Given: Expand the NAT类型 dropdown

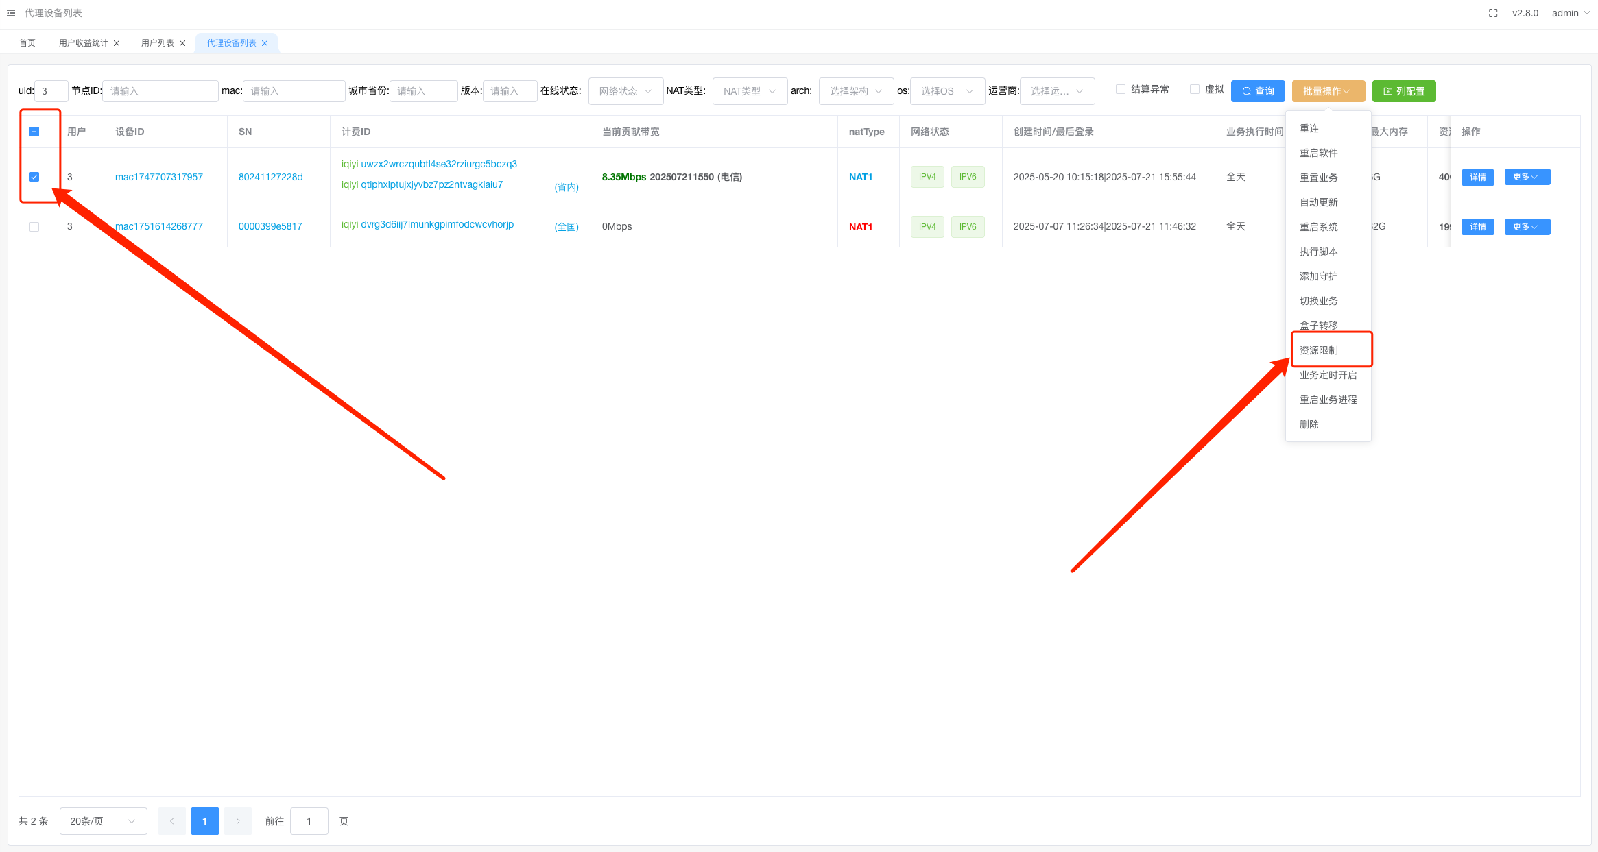Looking at the screenshot, I should pos(749,91).
